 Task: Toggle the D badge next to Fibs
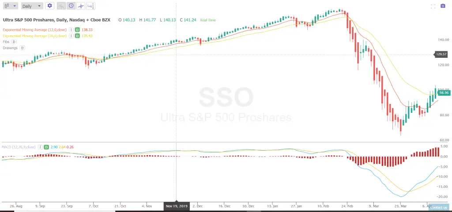pyautogui.click(x=14, y=42)
